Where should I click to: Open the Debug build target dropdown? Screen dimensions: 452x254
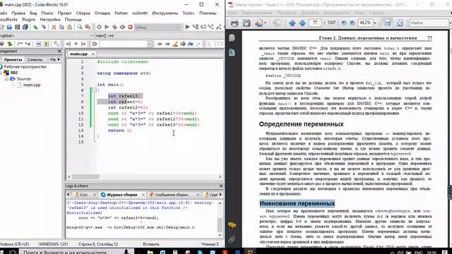157,27
